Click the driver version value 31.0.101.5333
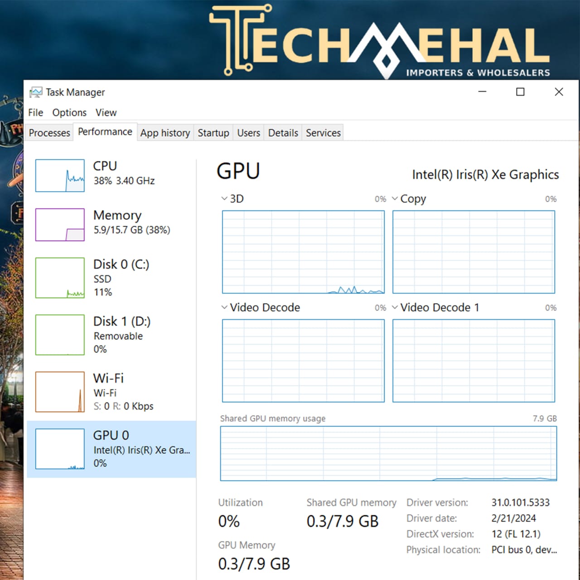 coord(520,503)
